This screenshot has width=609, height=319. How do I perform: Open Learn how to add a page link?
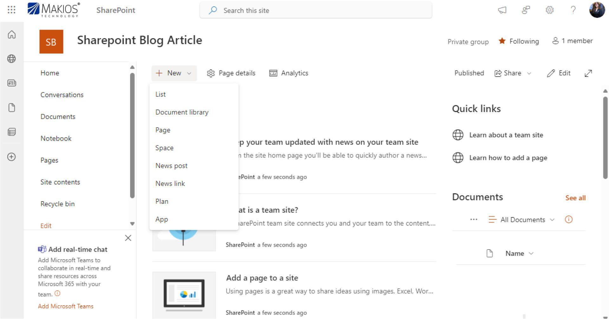click(x=500, y=158)
